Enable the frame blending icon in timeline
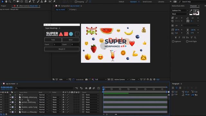This screenshot has width=206, height=116. 90,88
